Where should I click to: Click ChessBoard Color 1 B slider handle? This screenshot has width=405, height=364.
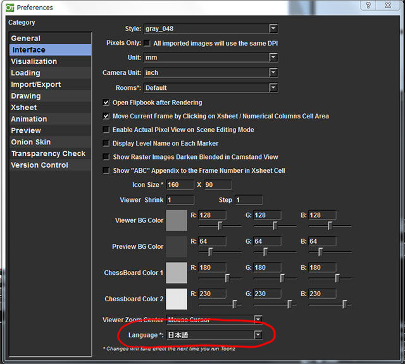coord(337,279)
